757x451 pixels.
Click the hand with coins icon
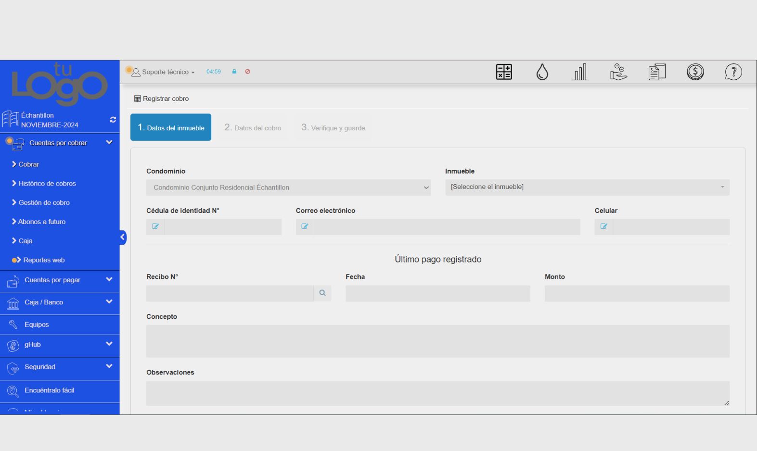tap(618, 72)
